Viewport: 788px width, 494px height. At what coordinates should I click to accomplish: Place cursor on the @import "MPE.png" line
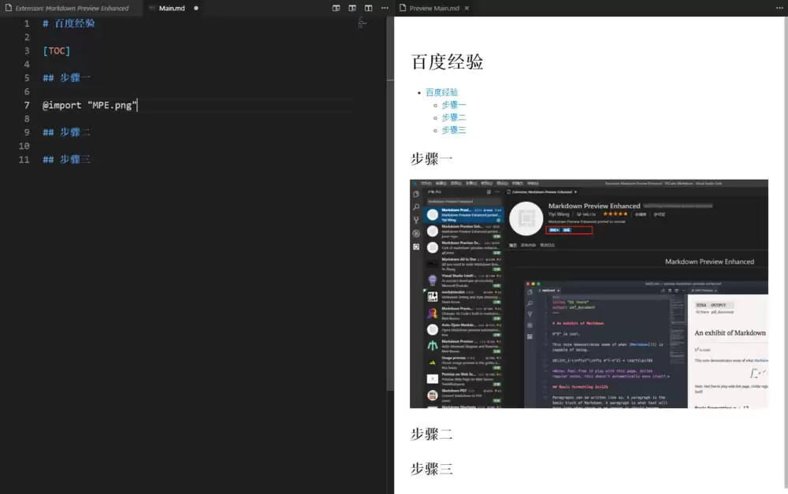click(95, 105)
